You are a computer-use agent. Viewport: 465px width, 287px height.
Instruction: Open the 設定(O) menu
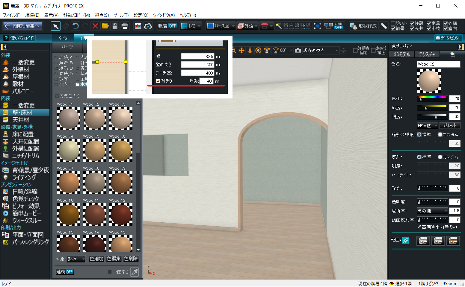click(x=141, y=15)
